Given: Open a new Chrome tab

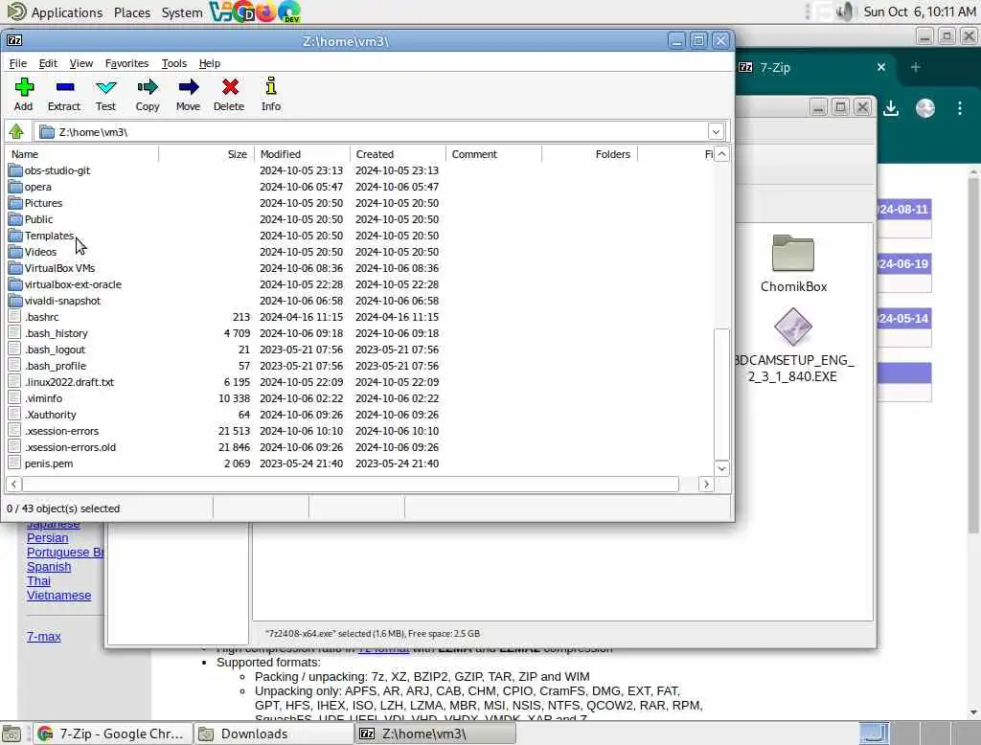Looking at the screenshot, I should point(915,67).
